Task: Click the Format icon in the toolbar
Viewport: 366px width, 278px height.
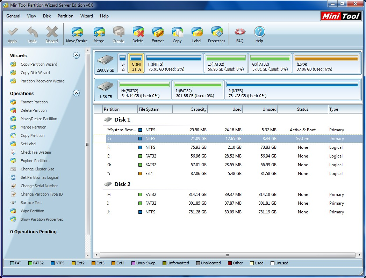Action: [x=158, y=34]
